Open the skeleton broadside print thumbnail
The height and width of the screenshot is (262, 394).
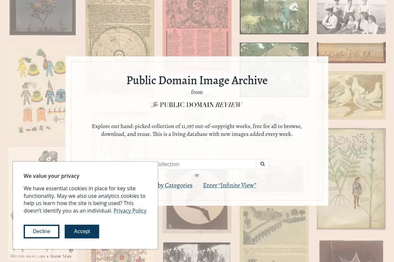pos(197,28)
